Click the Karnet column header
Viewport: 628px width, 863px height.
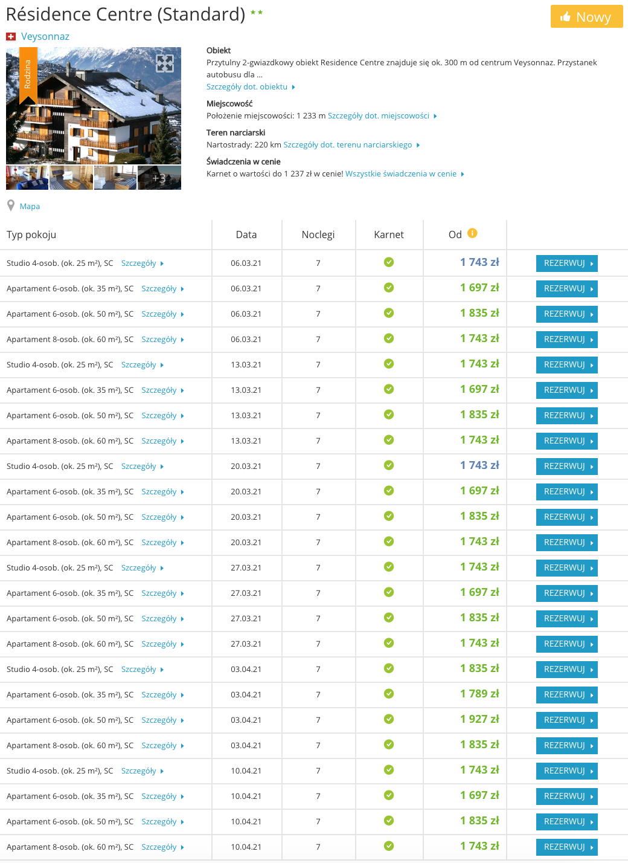389,234
